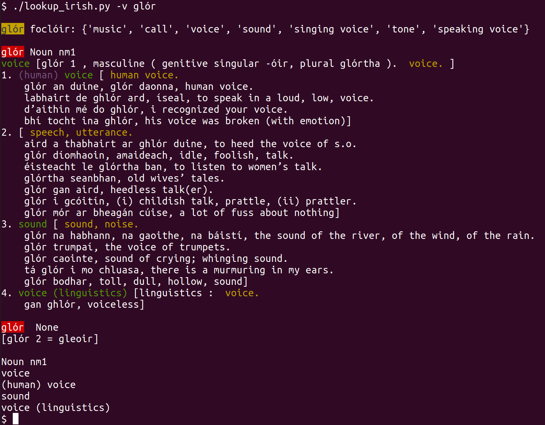Image resolution: width=545 pixels, height=425 pixels.
Task: Click the orange text 'speech, utterance.'
Action: [x=81, y=132]
